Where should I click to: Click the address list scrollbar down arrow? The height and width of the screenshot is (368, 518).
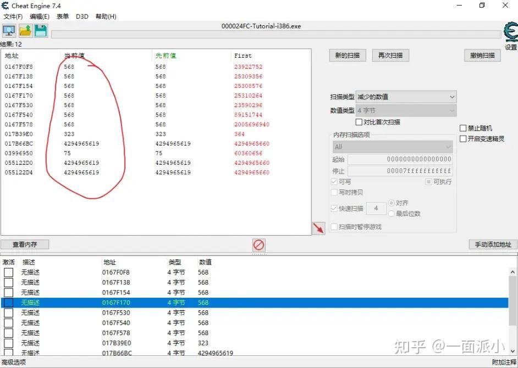click(x=513, y=351)
